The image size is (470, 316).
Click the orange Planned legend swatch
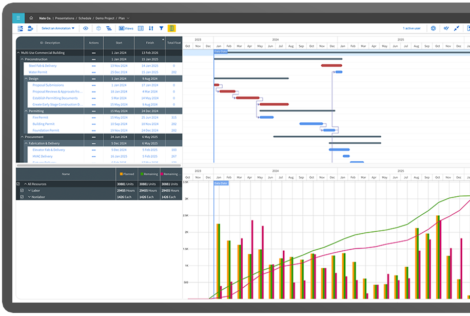121,174
